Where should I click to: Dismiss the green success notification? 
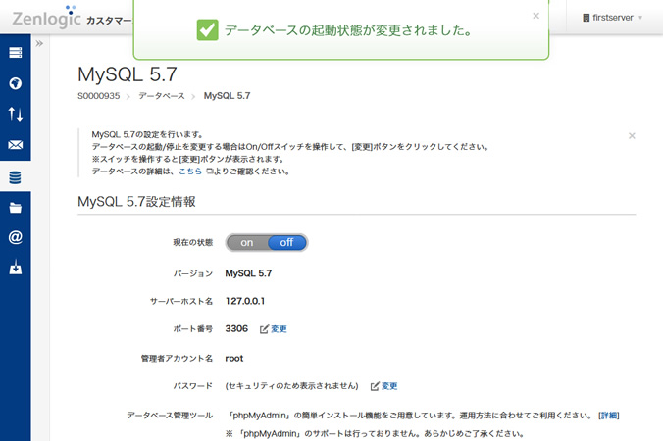click(535, 16)
